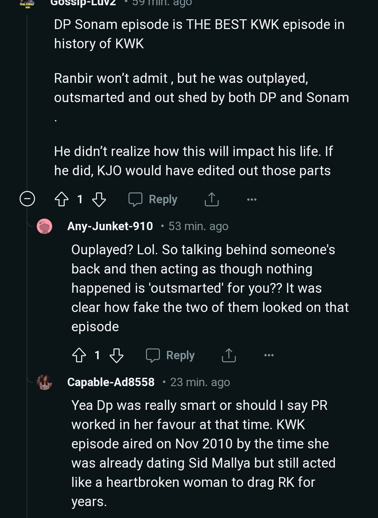Click the comment icon beside Gossip-Luv2's Reply
Viewport: 378px width, 518px height.
click(x=135, y=199)
